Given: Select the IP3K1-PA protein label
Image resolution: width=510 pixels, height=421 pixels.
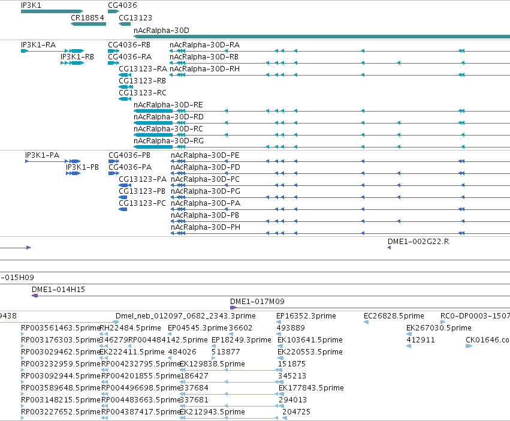Looking at the screenshot, I should pyautogui.click(x=43, y=155).
